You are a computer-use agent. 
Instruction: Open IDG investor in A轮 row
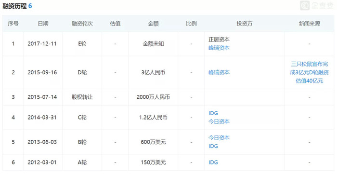[x=213, y=162]
